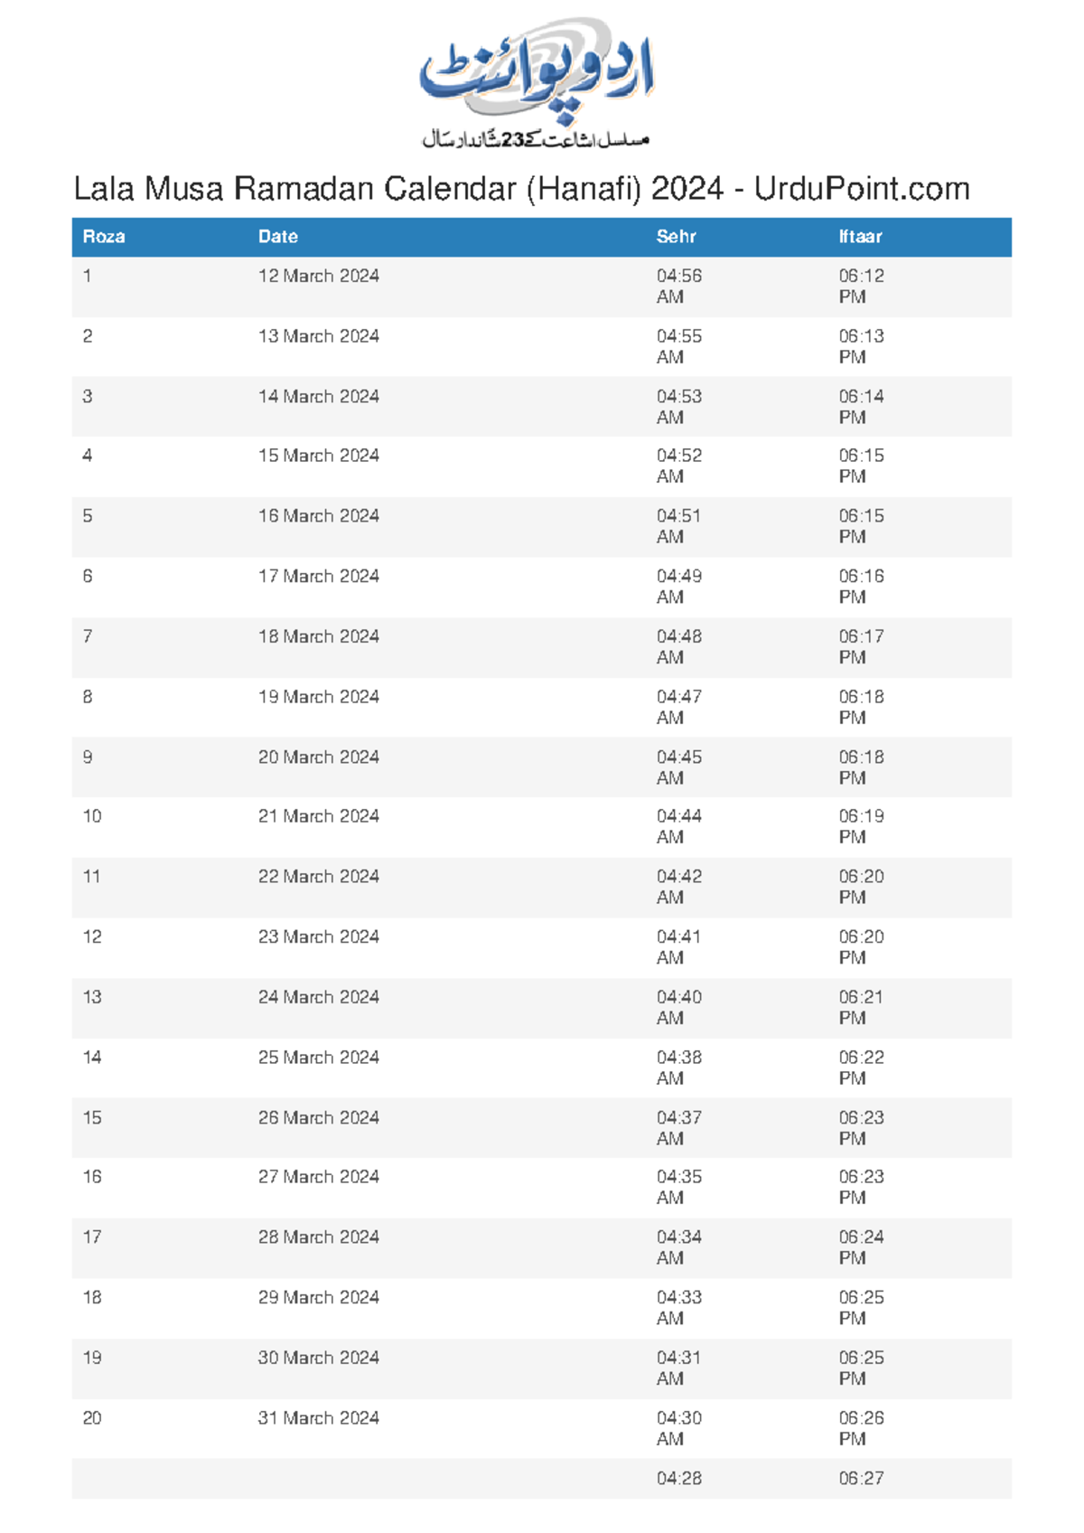Click the UrduPoint logo at the top
Image resolution: width=1084 pixels, height=1533 pixels.
pos(537,74)
